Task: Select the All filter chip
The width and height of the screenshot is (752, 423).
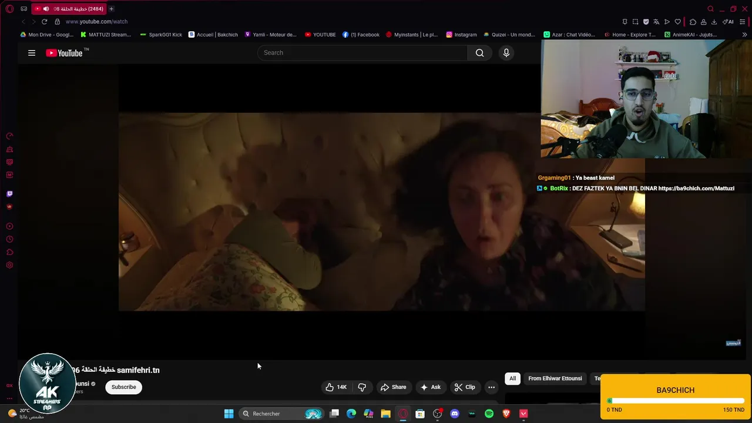Action: [513, 378]
